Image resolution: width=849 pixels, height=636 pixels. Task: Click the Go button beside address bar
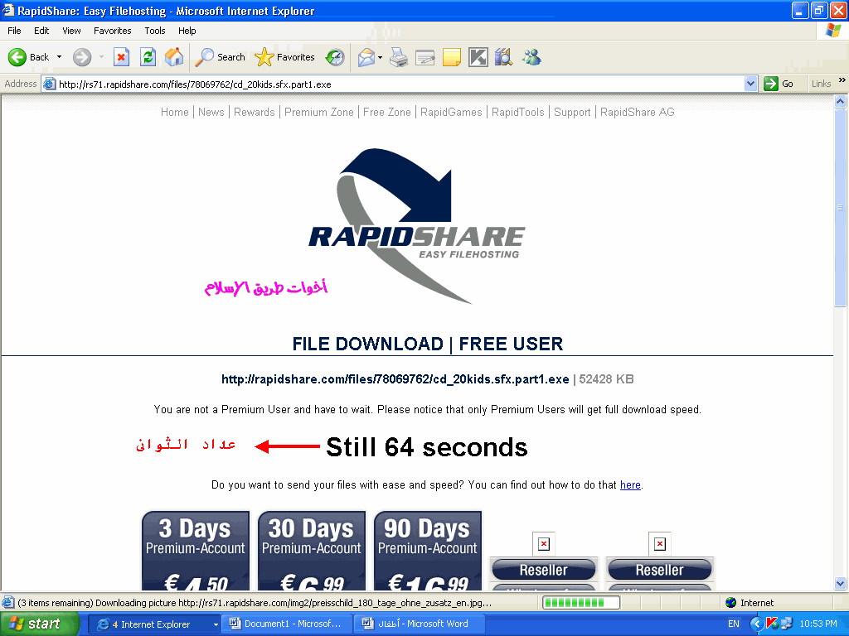click(x=779, y=84)
